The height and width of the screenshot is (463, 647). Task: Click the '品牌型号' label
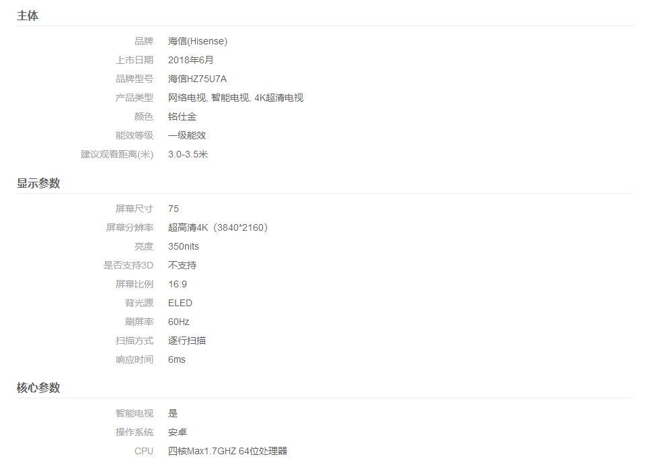tap(135, 79)
